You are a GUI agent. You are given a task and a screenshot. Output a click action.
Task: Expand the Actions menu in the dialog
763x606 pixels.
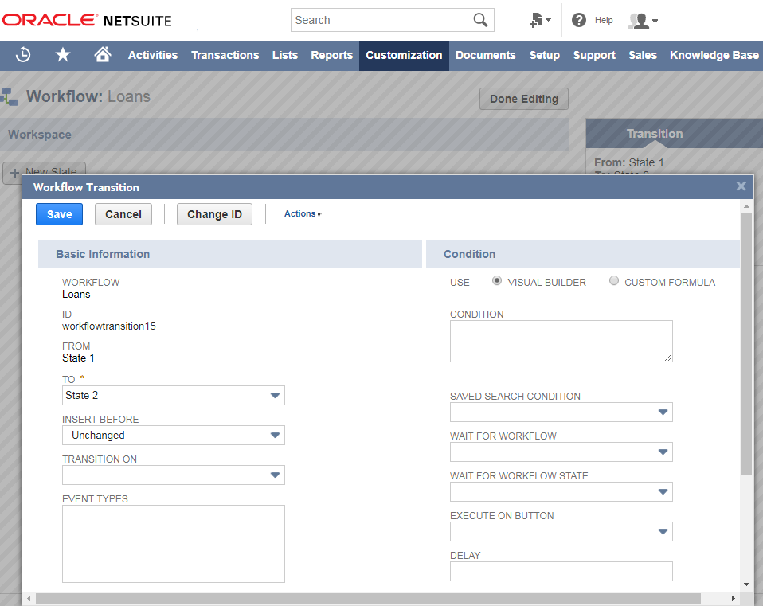(x=302, y=213)
